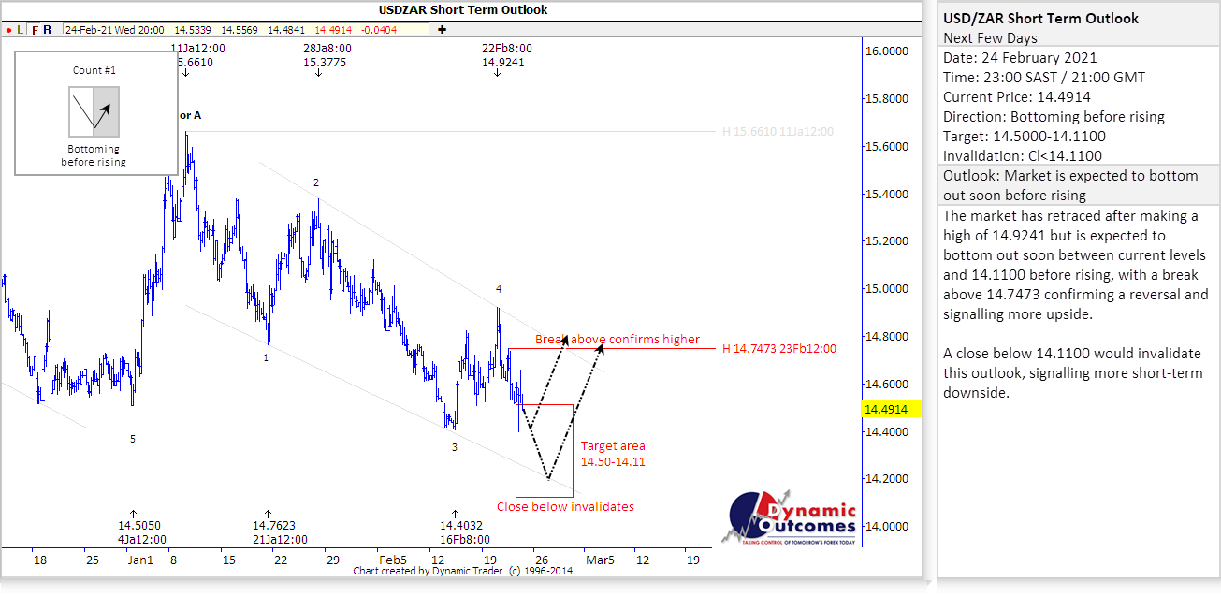Click the side panel USD/ZAR Short Term Outlook heading
1221x596 pixels.
pyautogui.click(x=1041, y=19)
